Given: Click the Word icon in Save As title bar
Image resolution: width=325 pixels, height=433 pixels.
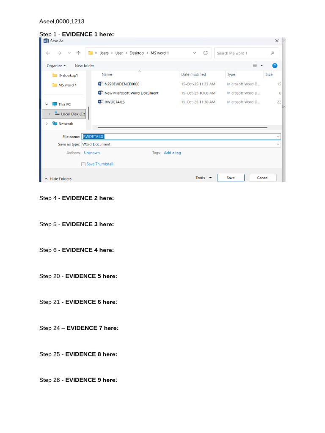Looking at the screenshot, I should [x=46, y=41].
